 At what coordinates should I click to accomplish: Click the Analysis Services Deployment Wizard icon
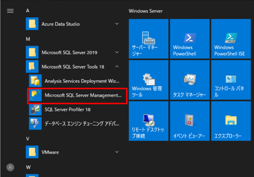coord(35,81)
